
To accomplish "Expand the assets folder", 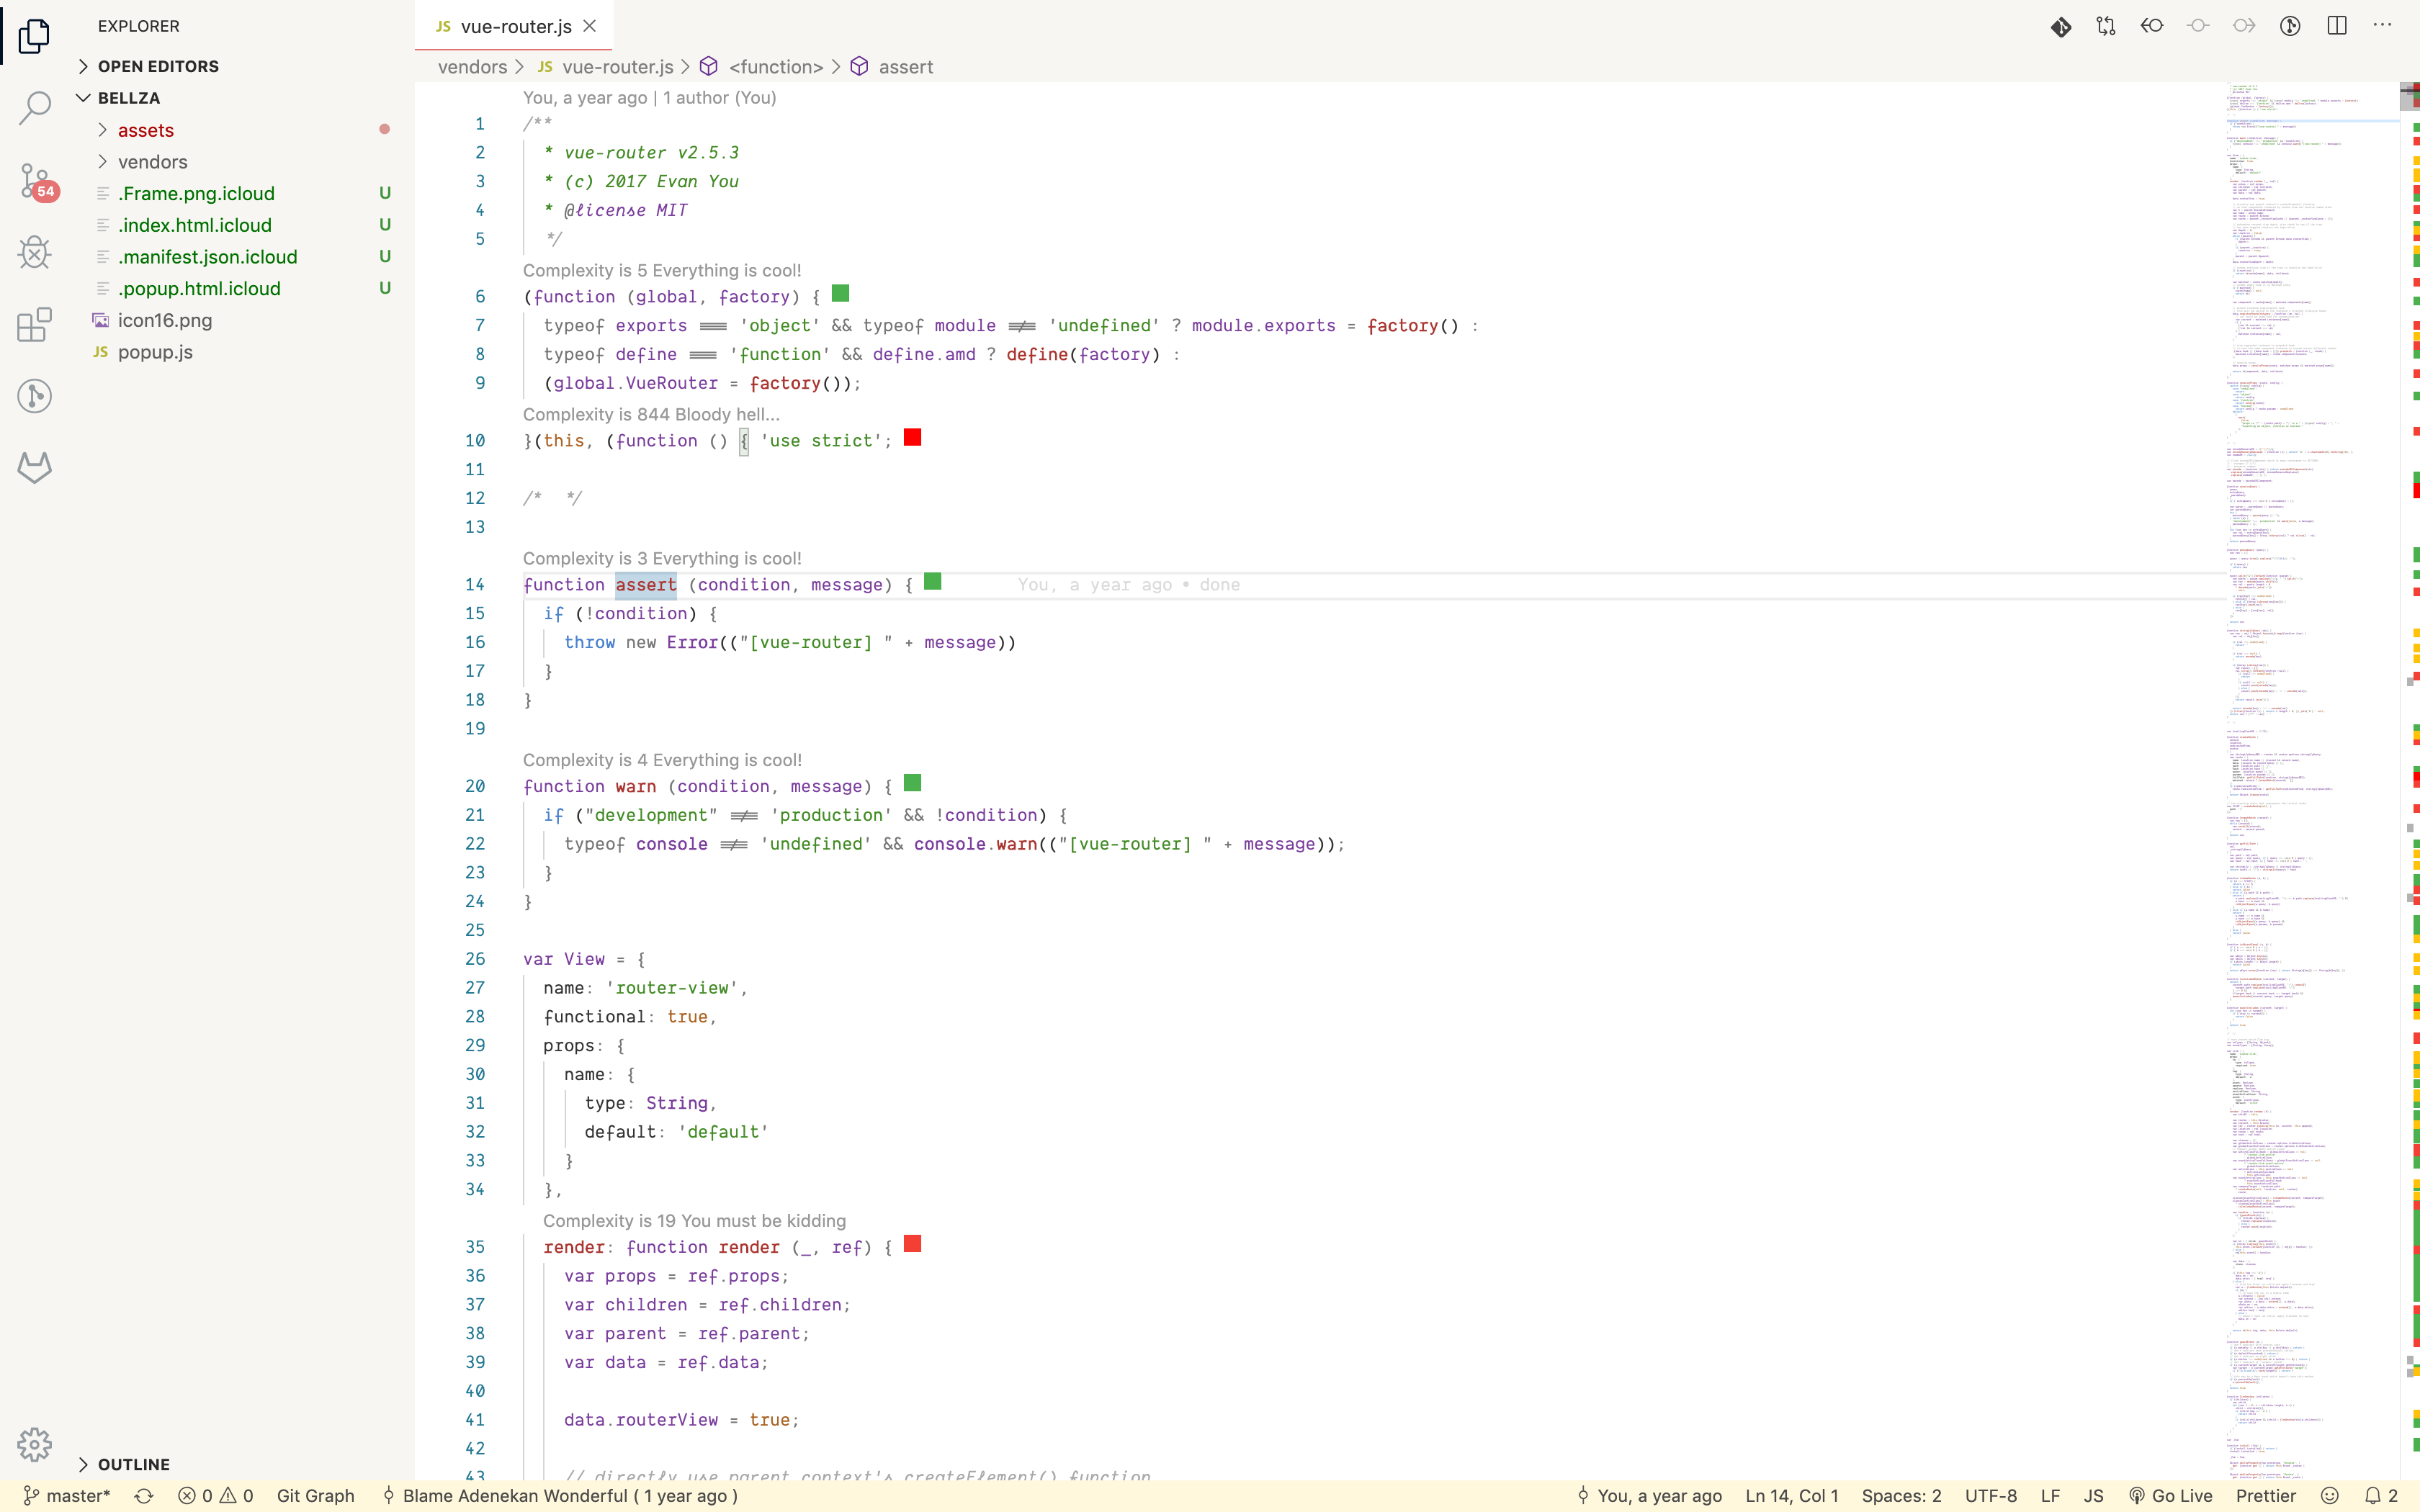I will [146, 130].
